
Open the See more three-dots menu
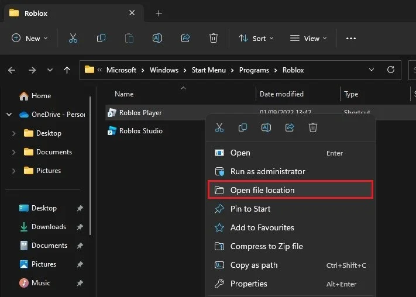pos(350,39)
